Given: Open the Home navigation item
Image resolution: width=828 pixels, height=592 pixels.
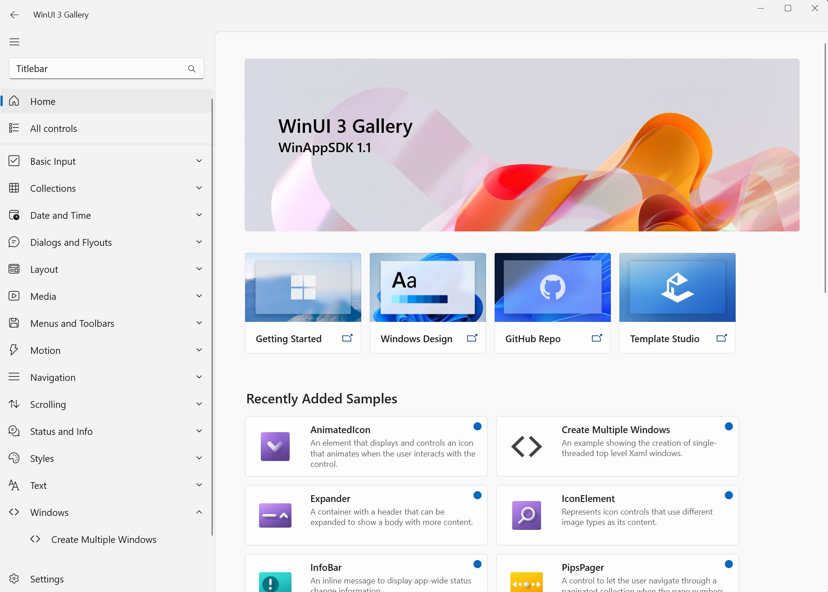Looking at the screenshot, I should (43, 101).
